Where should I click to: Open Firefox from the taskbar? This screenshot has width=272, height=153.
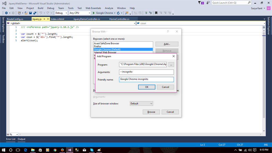(62, 150)
